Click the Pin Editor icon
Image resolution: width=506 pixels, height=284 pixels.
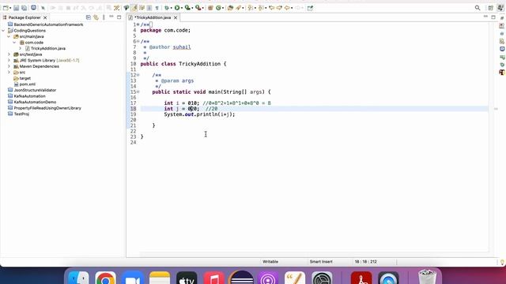pyautogui.click(x=310, y=8)
